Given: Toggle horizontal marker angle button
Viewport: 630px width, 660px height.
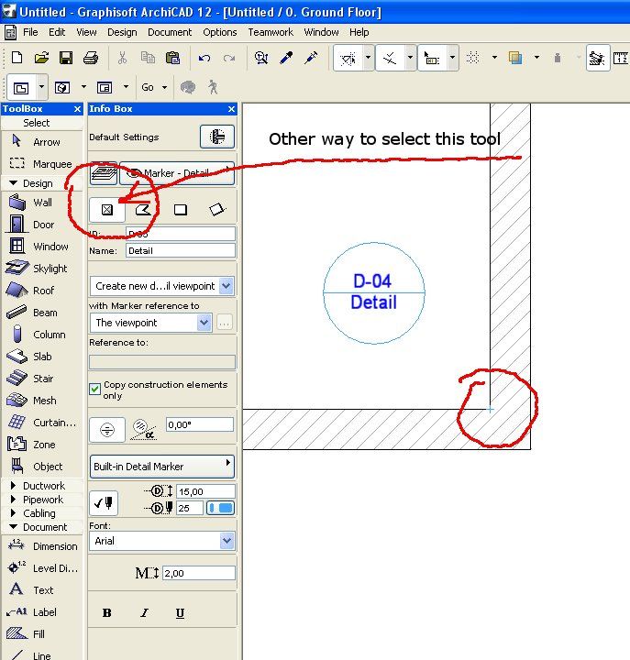Looking at the screenshot, I should (x=107, y=430).
